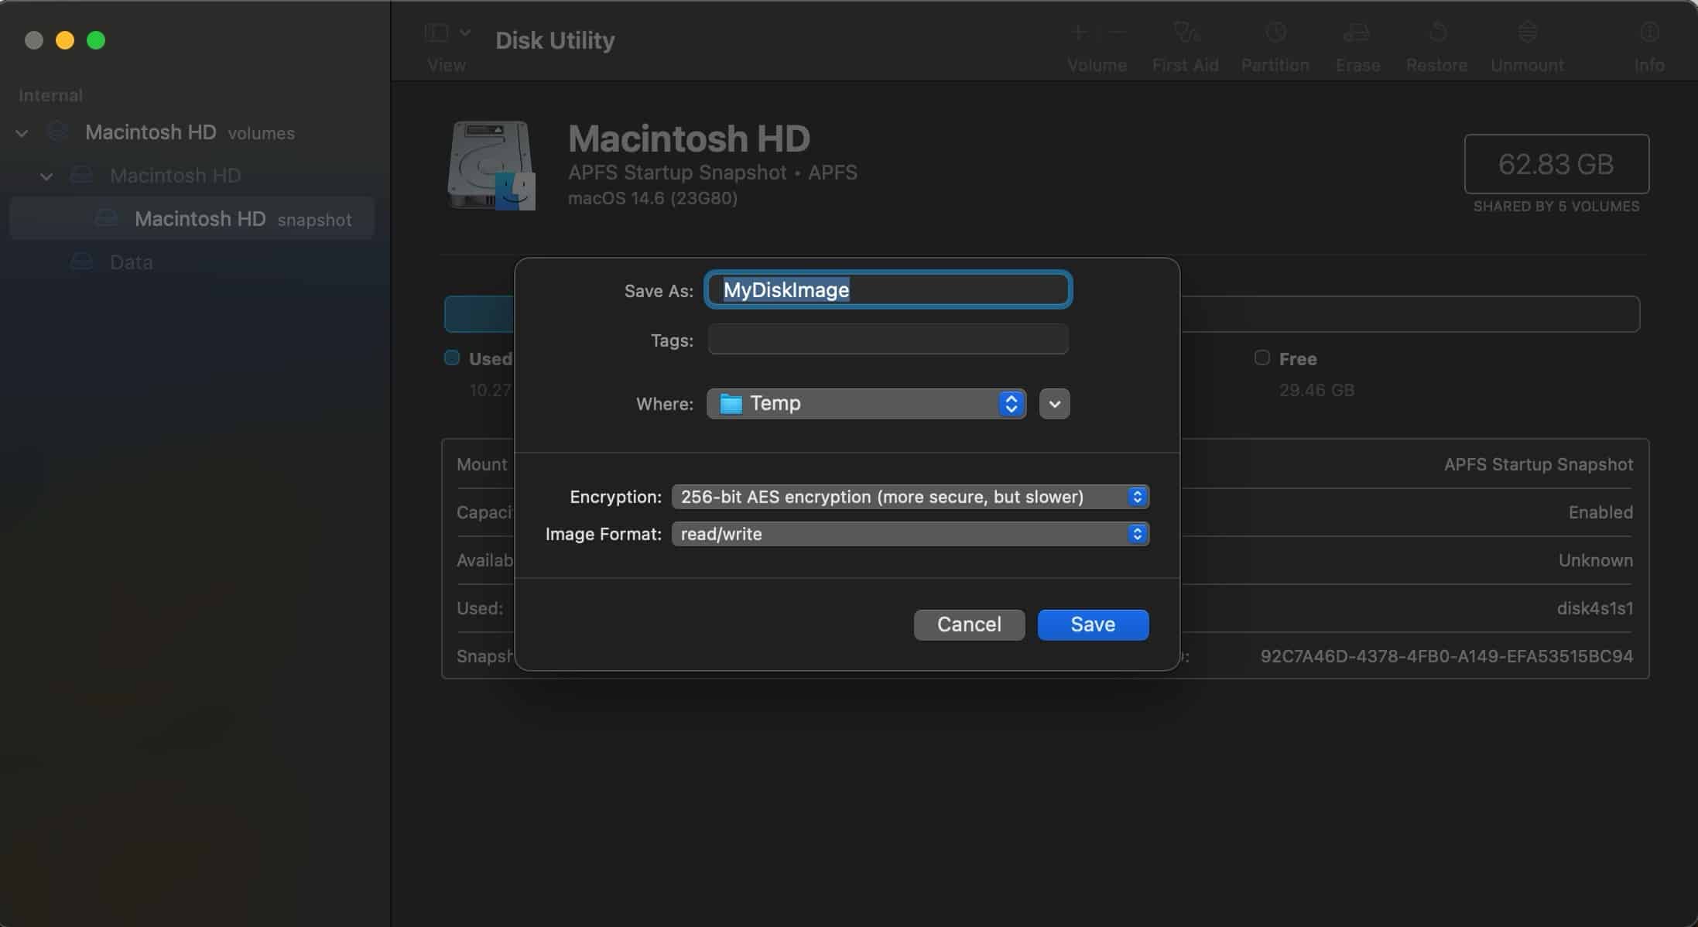Click the Save As name field

pyautogui.click(x=888, y=289)
